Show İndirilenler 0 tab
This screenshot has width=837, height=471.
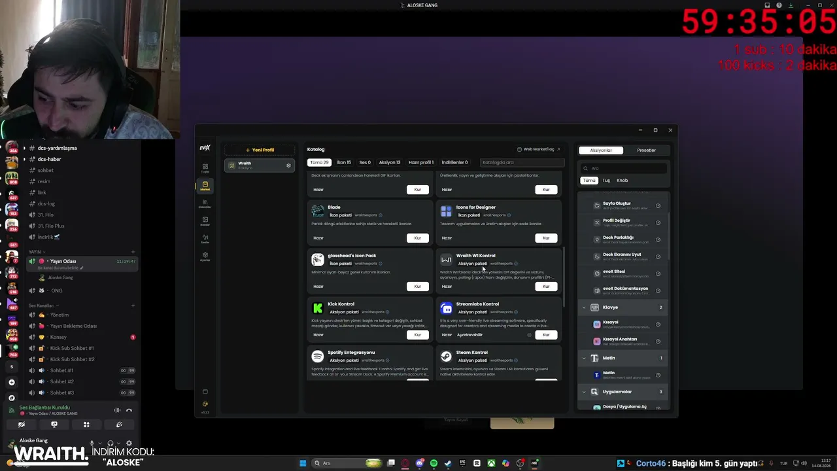(x=454, y=162)
